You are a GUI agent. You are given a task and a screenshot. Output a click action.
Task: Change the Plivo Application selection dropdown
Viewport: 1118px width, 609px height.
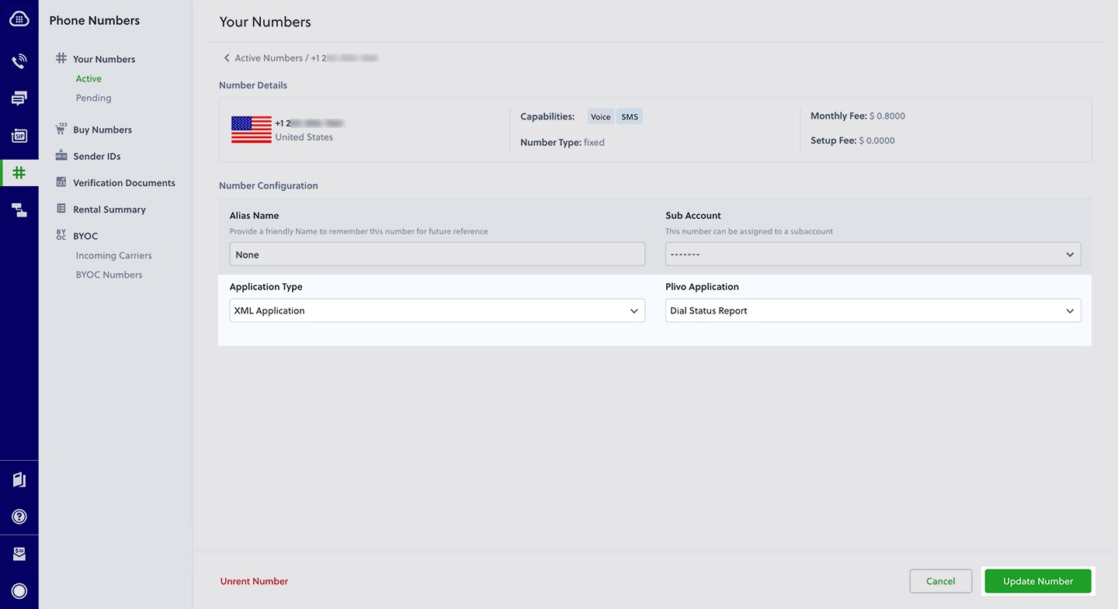(873, 310)
